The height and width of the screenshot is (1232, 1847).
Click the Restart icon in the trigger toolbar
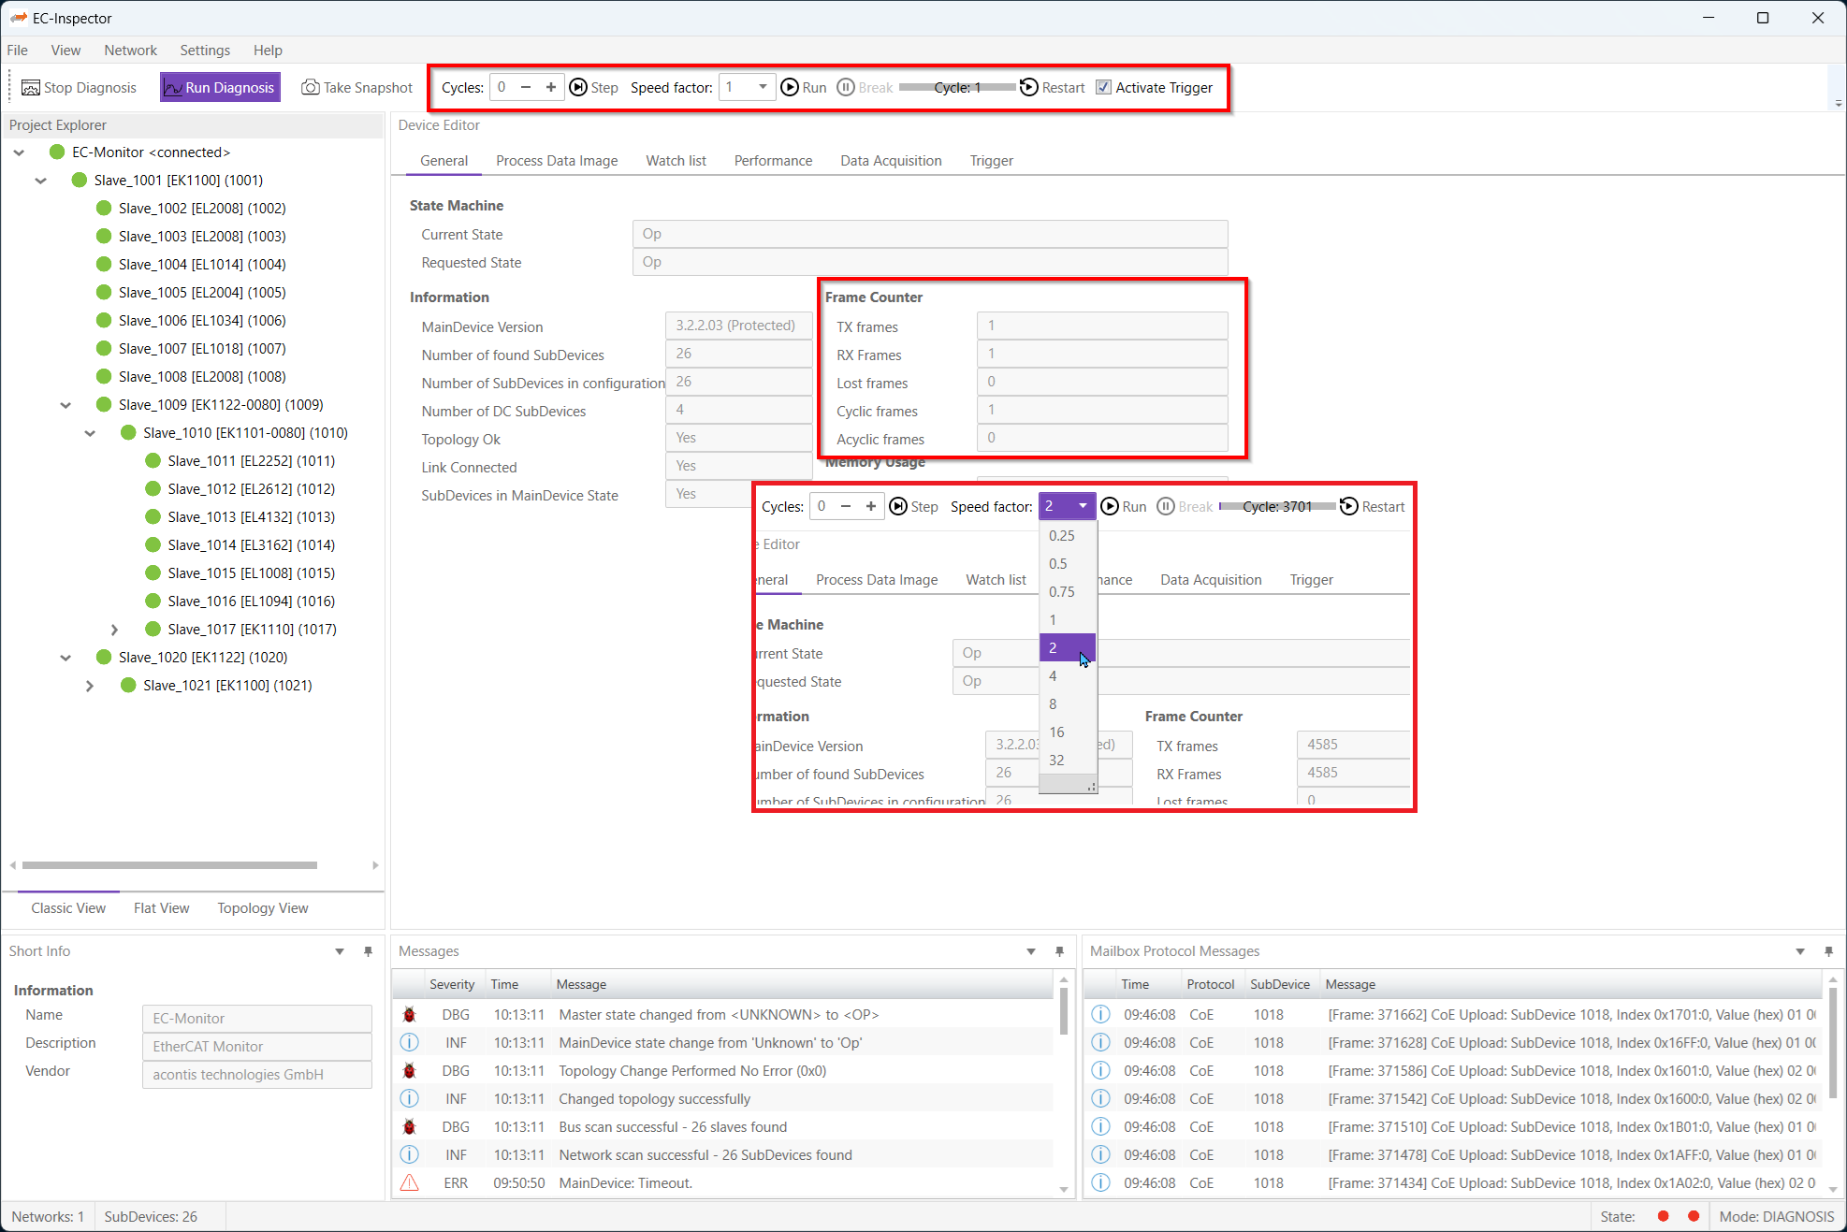[1028, 87]
